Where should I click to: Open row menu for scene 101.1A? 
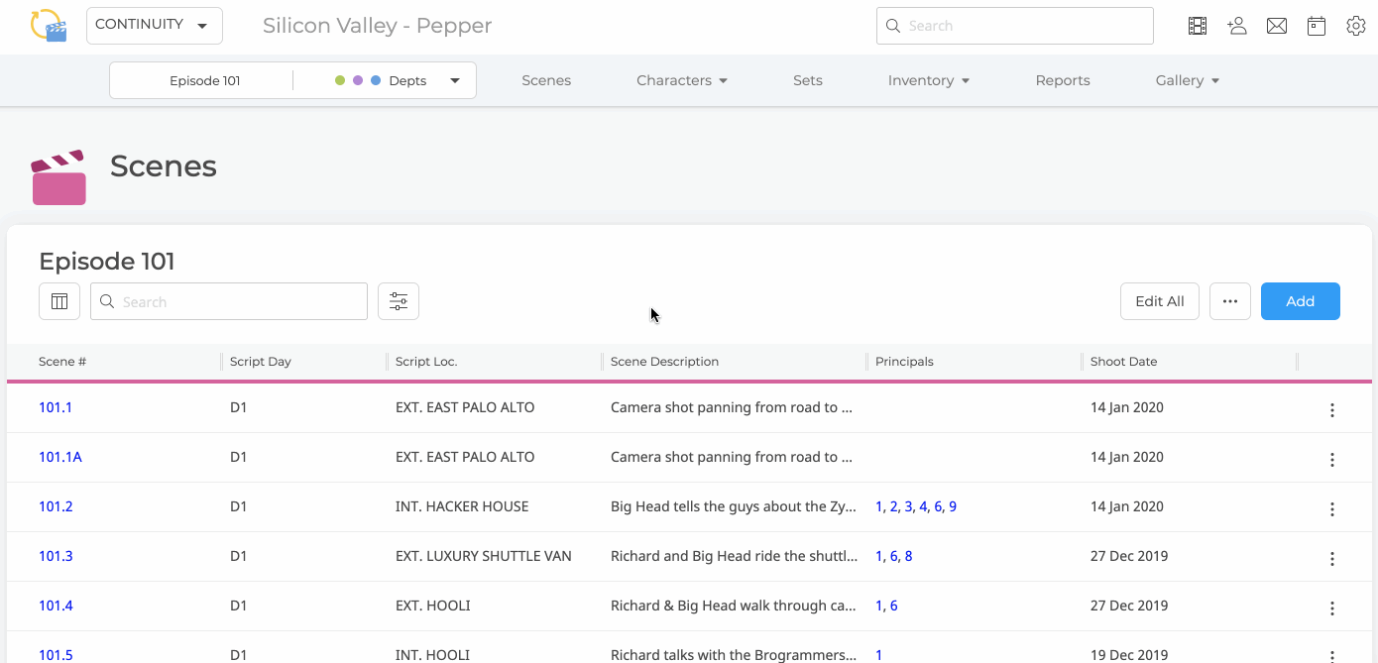click(1332, 460)
